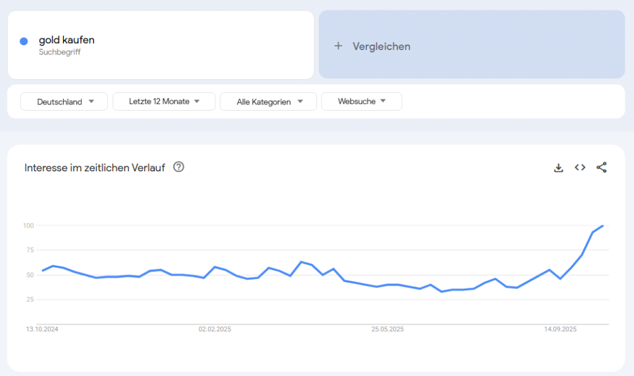Expand the Deutschland region dropdown

[x=64, y=101]
